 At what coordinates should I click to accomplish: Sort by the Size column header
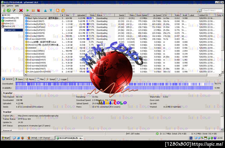(69, 15)
